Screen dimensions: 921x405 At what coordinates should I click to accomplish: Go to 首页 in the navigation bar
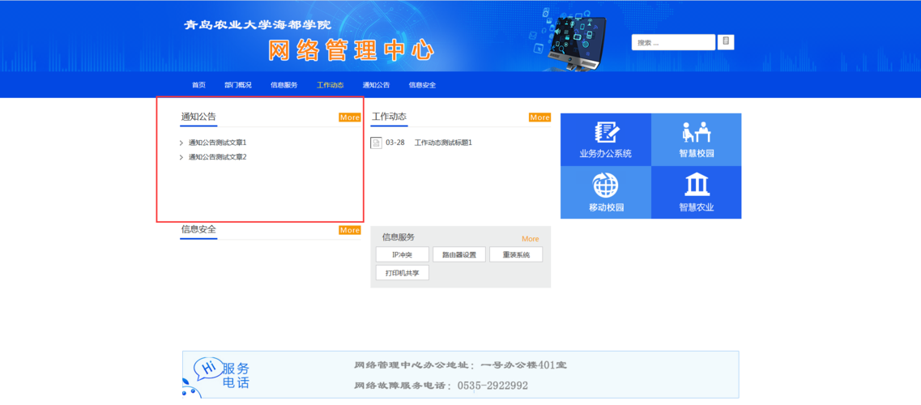click(198, 85)
